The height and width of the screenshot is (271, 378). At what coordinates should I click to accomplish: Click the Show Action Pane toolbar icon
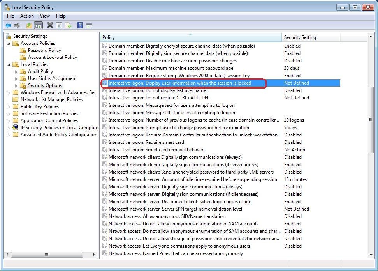point(89,25)
